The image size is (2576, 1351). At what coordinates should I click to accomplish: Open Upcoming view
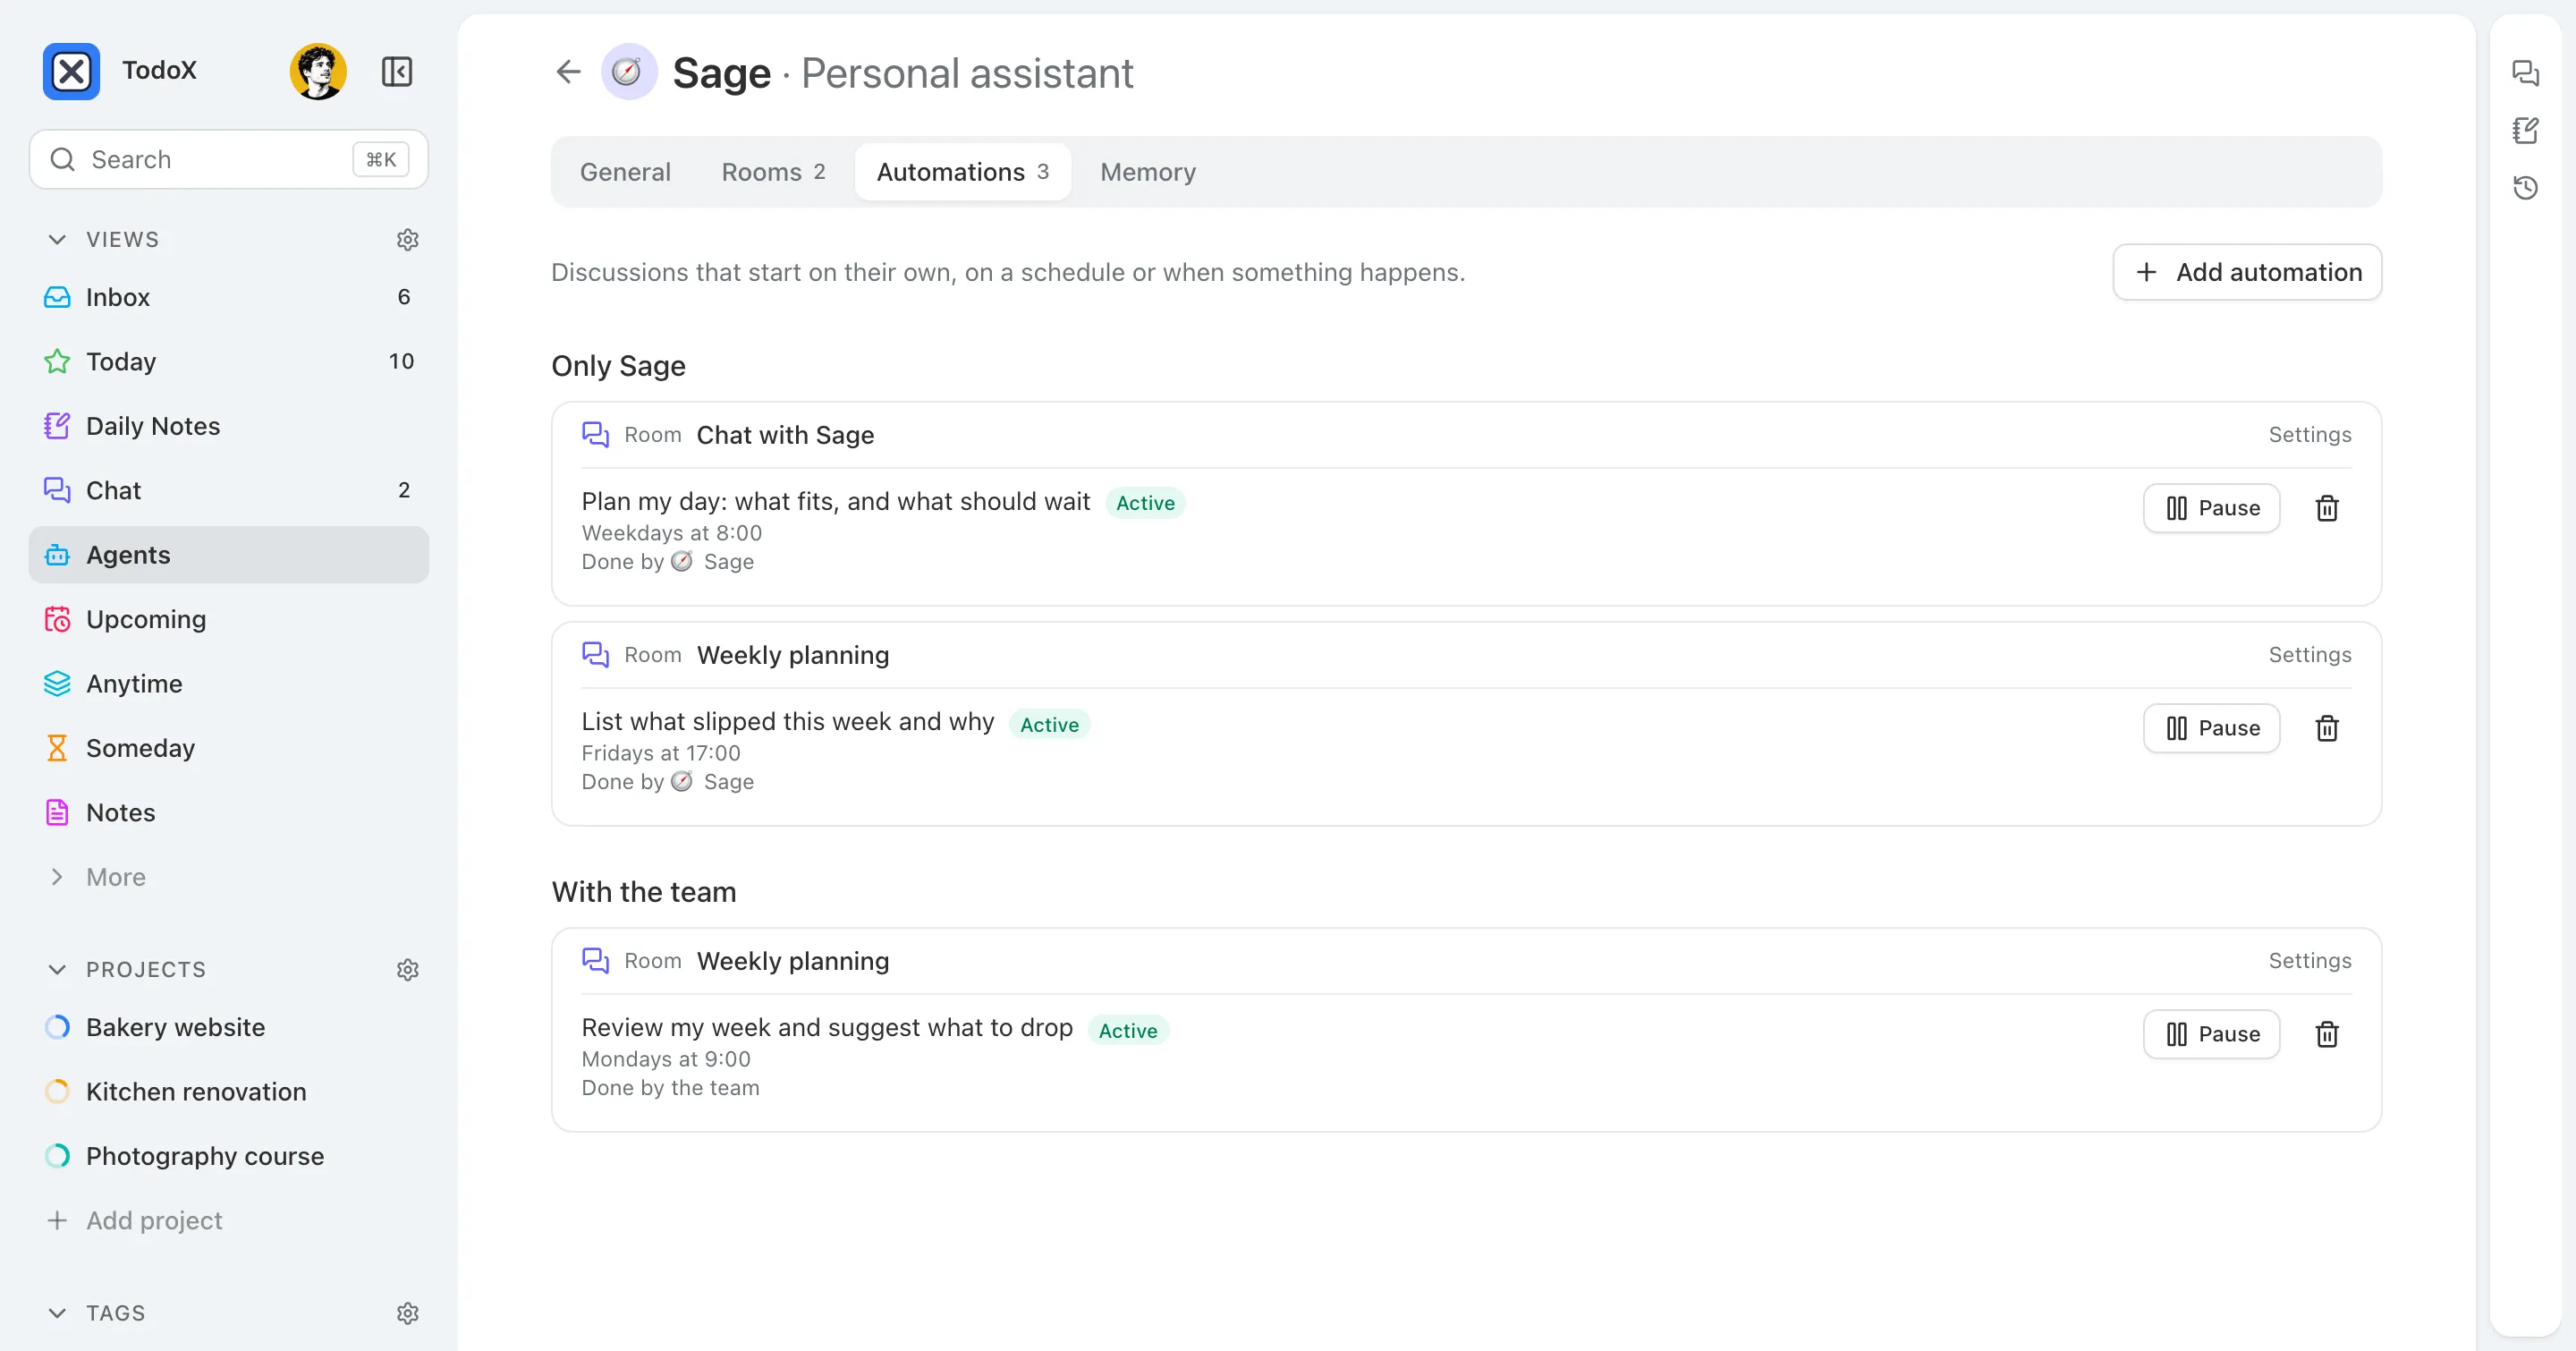[229, 619]
